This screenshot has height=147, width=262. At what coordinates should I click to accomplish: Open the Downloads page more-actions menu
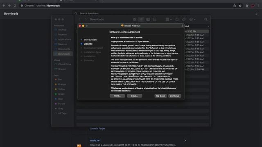256,13
